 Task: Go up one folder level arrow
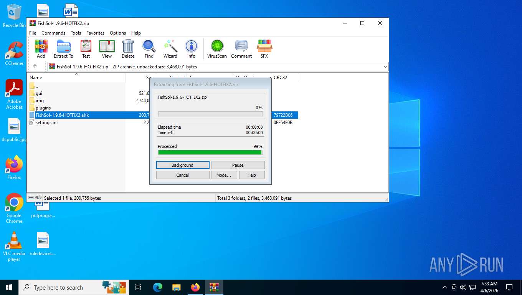pos(35,66)
